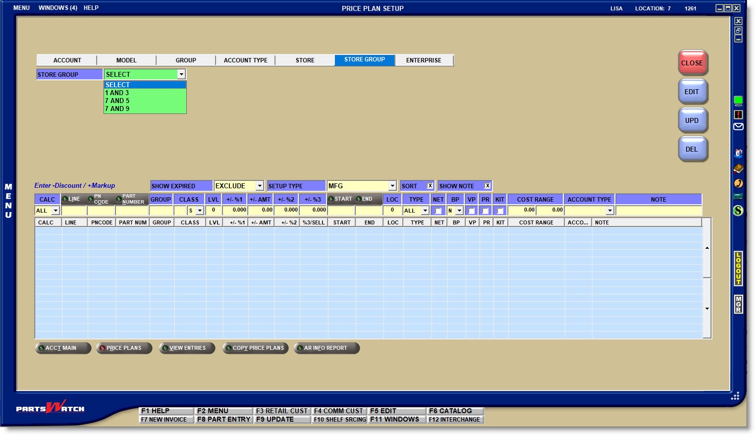
Task: Switch to the ENTERPRISE tab
Action: (x=424, y=60)
